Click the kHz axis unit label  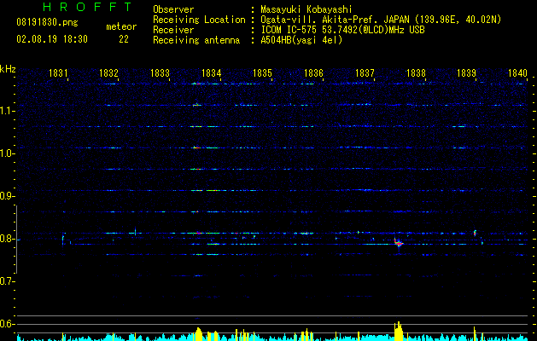pos(8,69)
